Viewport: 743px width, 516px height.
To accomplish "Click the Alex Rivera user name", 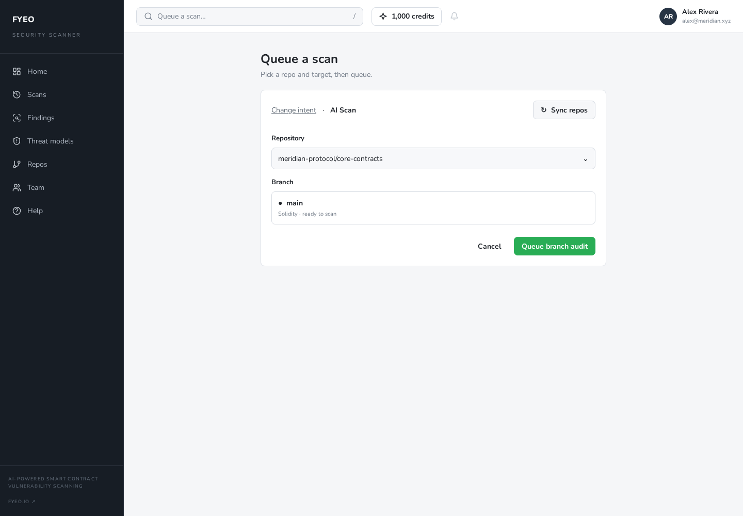I will (700, 11).
